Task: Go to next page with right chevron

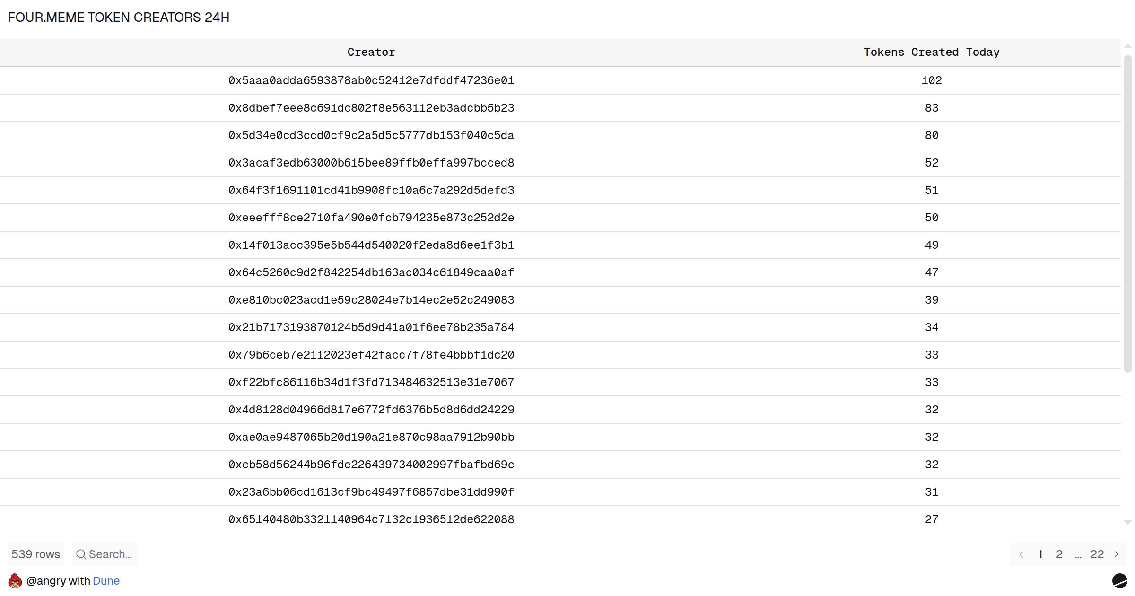Action: click(x=1116, y=554)
